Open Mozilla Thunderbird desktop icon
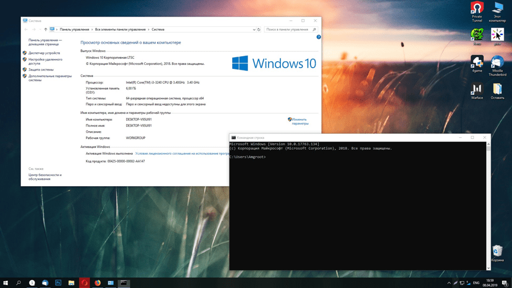 click(497, 63)
